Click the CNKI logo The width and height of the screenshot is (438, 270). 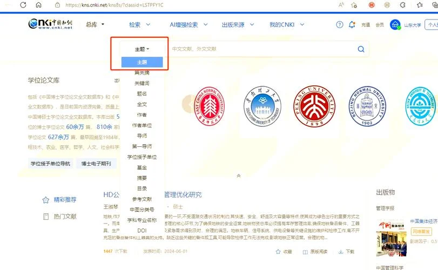pyautogui.click(x=50, y=24)
